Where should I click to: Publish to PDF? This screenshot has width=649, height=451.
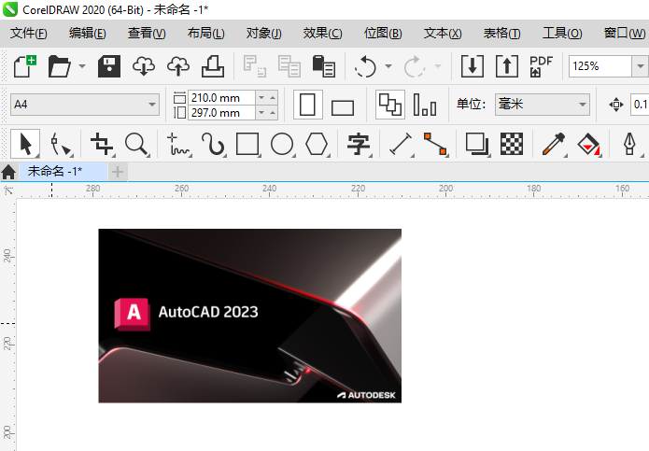(541, 66)
